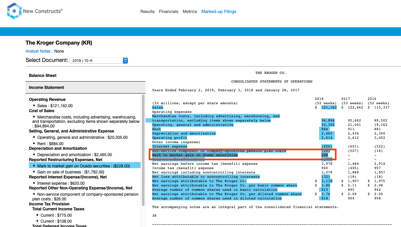Click the highlighted 20,305 value
Image resolution: width=401 pixels, height=227 pixels.
point(328,125)
